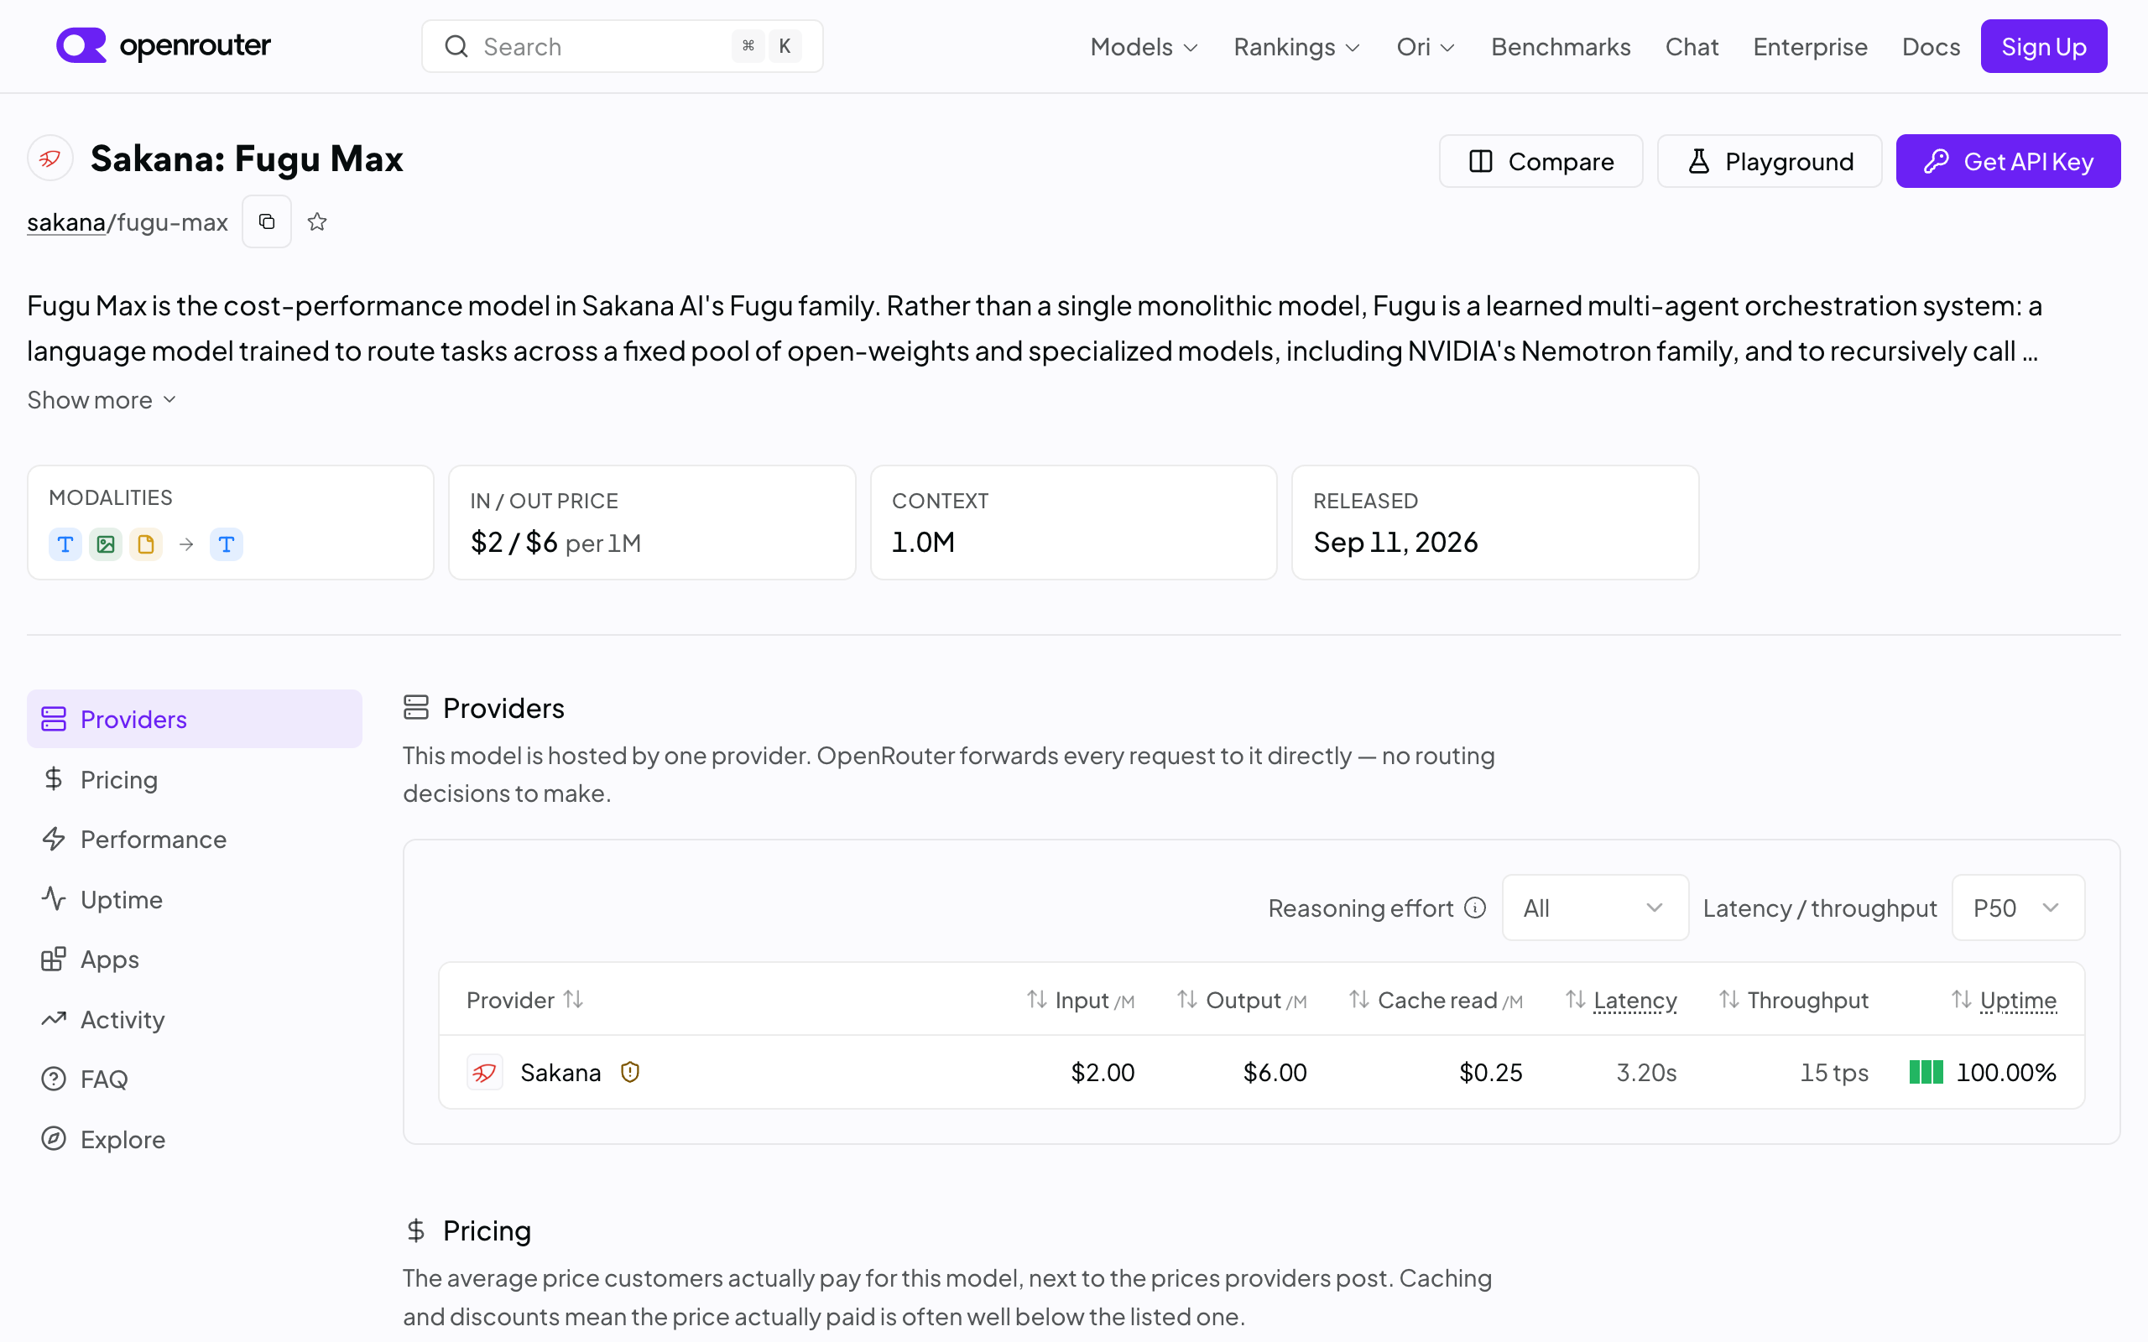2148x1342 pixels.
Task: Focus the Search input field
Action: click(x=623, y=46)
